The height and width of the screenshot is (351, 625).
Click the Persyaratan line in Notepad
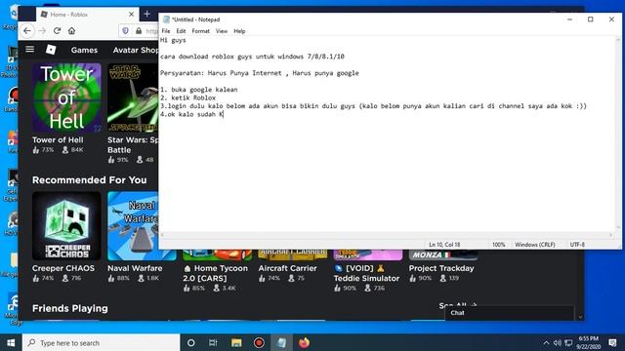pyautogui.click(x=260, y=73)
